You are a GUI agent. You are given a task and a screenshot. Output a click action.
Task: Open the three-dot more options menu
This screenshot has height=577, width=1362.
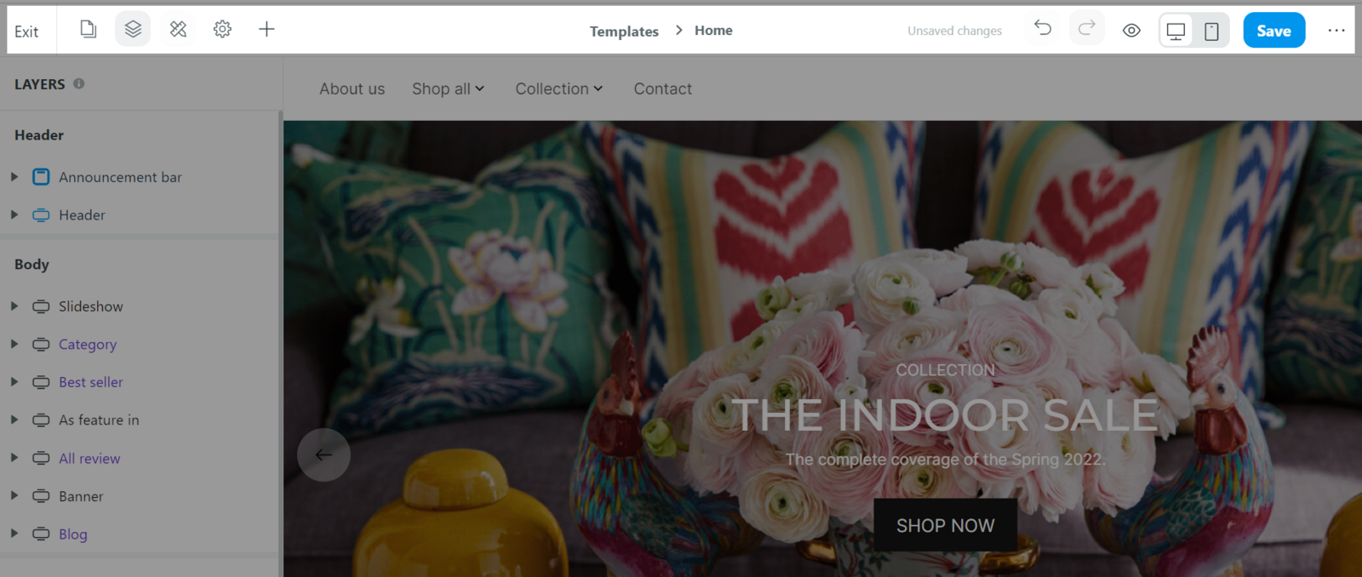click(1336, 30)
